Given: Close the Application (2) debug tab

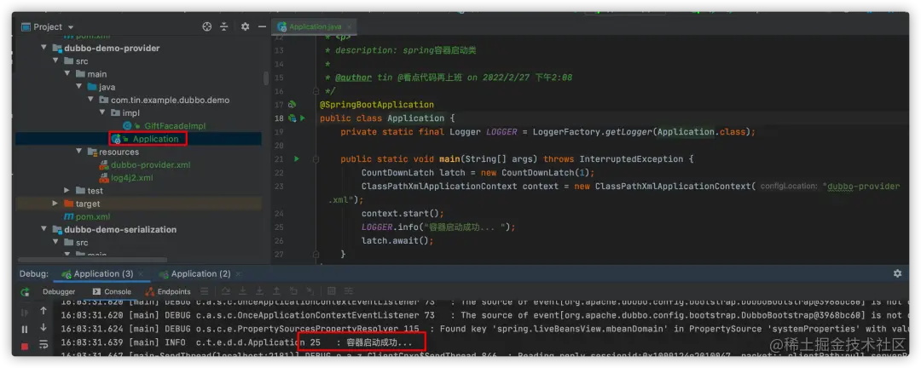Looking at the screenshot, I should [x=238, y=274].
